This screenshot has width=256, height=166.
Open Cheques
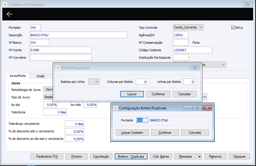pyautogui.click(x=239, y=157)
